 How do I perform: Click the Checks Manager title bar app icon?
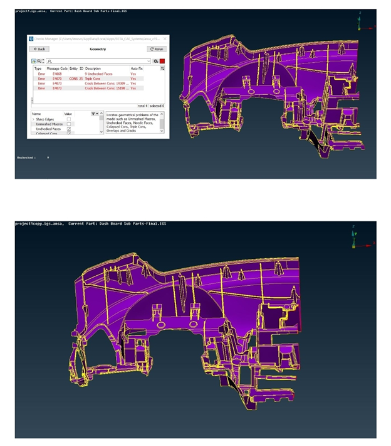tap(31, 38)
